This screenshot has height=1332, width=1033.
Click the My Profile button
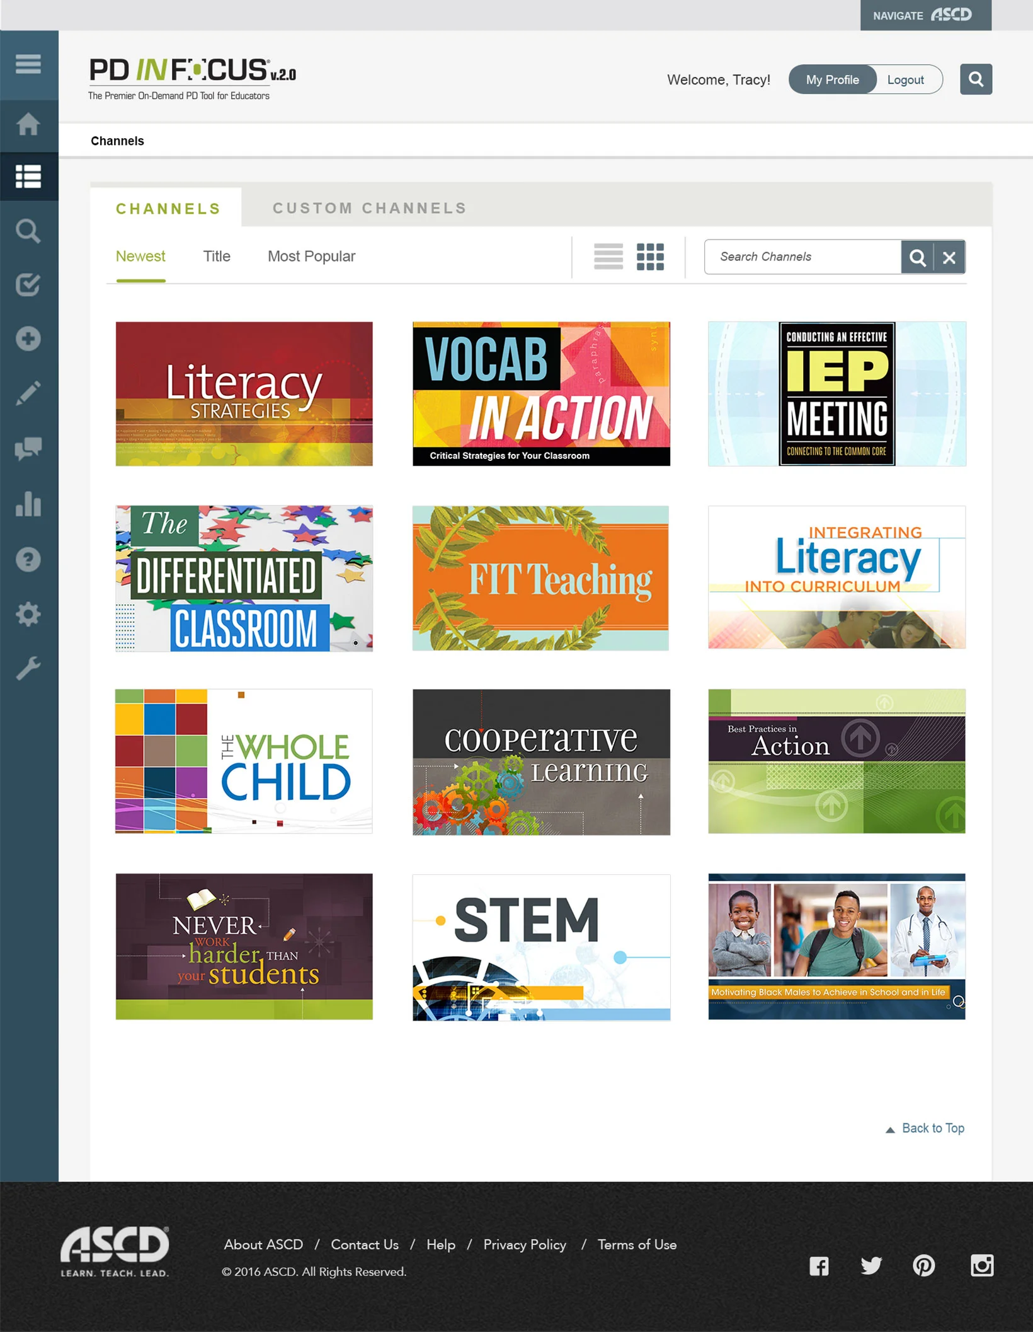[832, 79]
